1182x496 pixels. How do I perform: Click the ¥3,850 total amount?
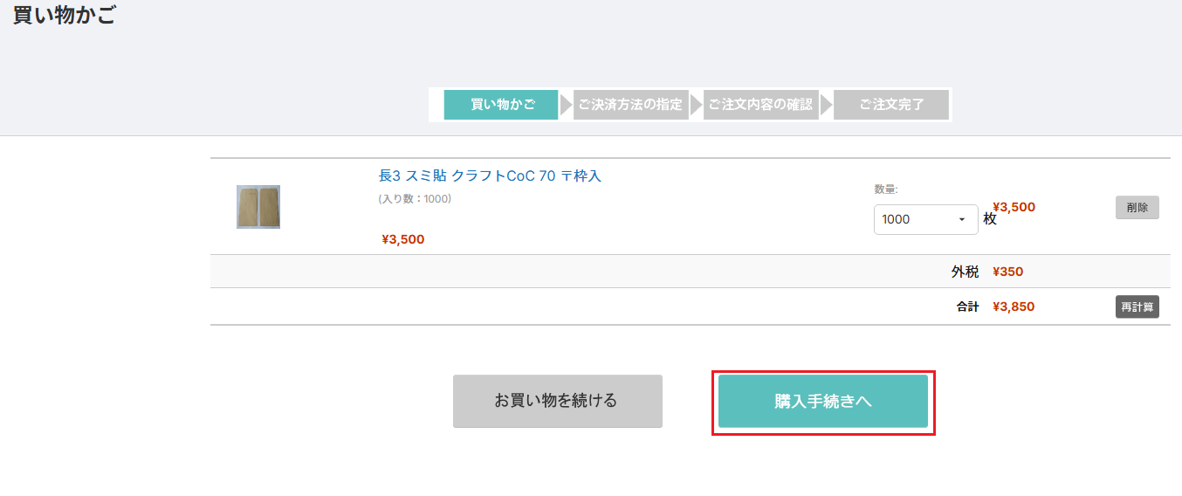tap(1014, 307)
